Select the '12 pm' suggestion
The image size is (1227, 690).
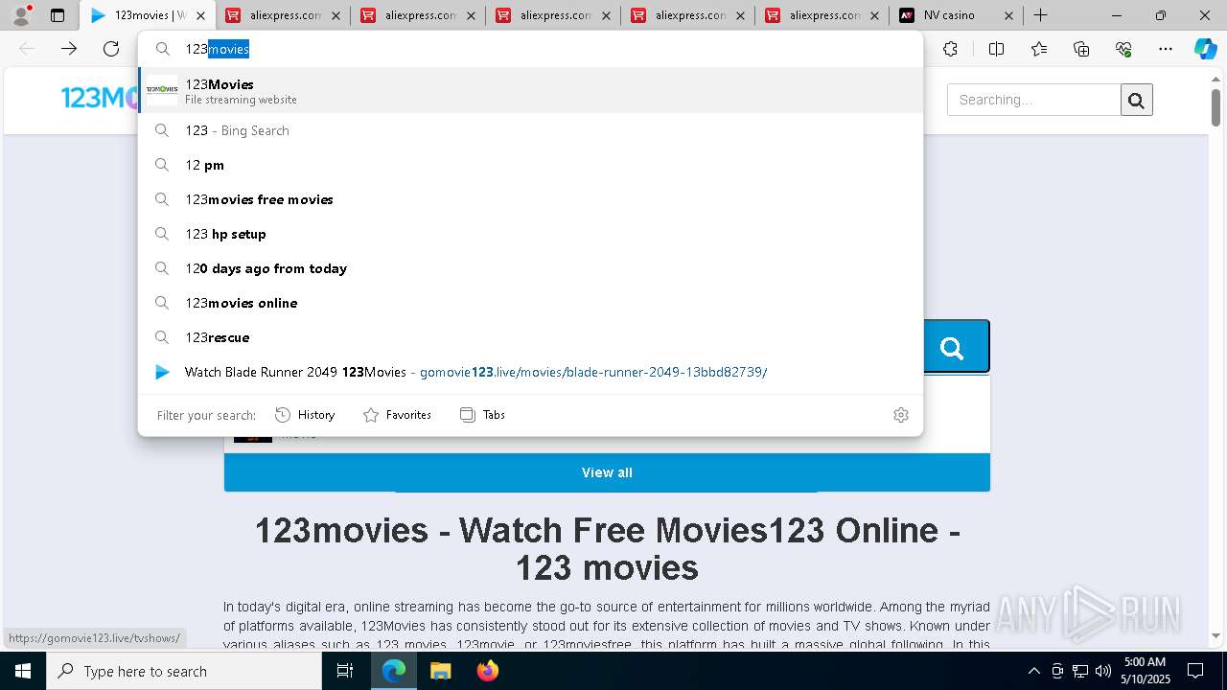pos(530,165)
